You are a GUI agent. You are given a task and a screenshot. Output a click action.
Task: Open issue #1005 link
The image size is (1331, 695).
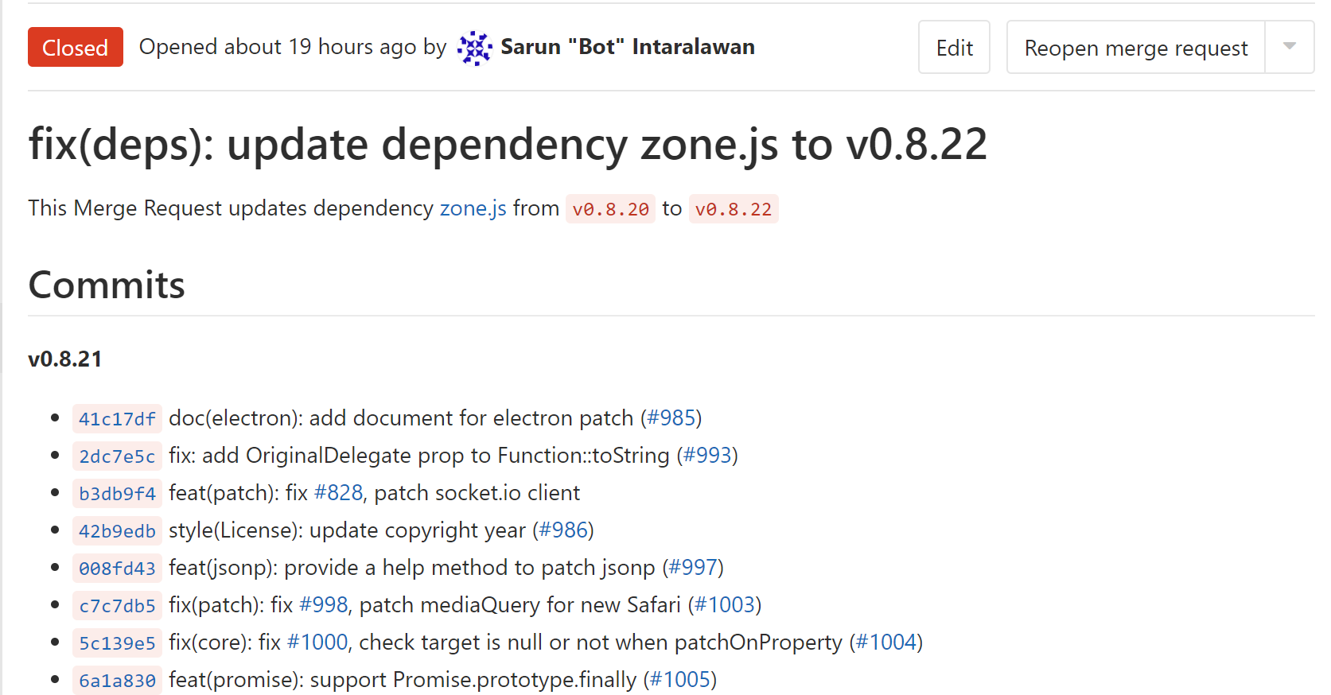(680, 680)
